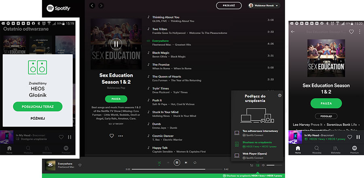Go forward with the right arrow button
Screen dimensions: 364x178
click(x=101, y=6)
